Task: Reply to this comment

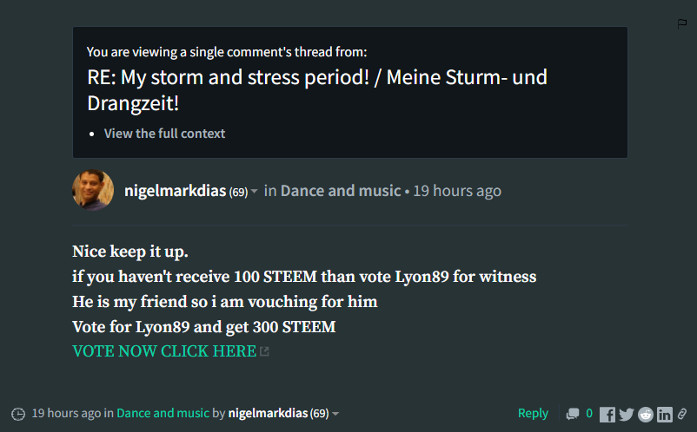Action: pos(533,414)
